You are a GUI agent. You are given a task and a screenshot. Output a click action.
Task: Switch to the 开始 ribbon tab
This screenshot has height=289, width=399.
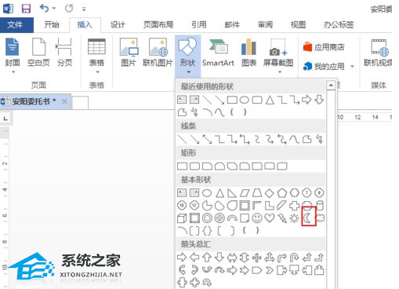tap(52, 25)
